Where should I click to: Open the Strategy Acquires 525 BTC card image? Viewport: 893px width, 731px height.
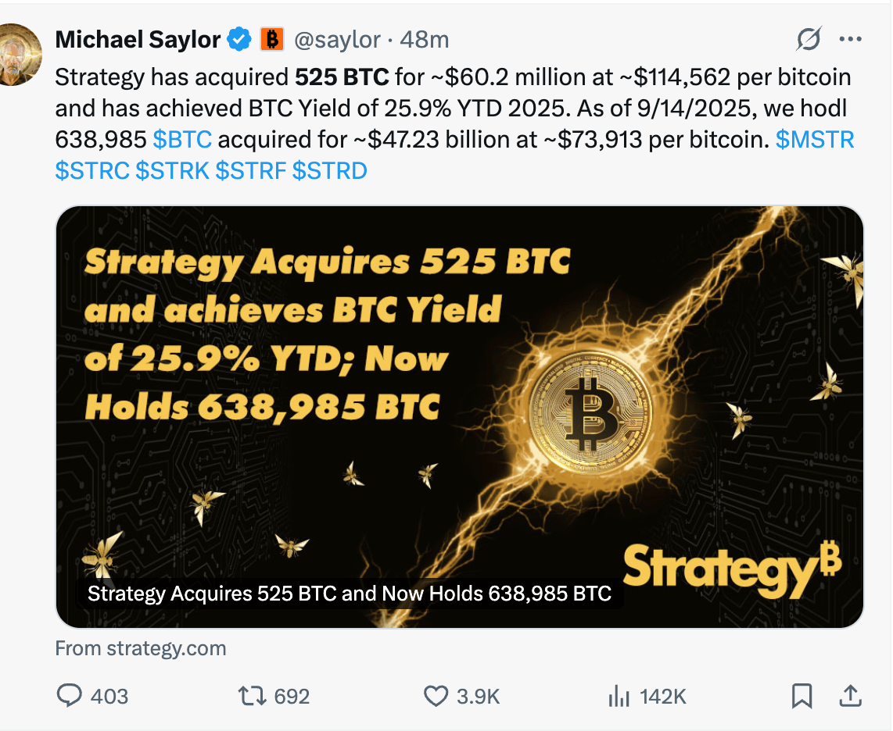click(x=460, y=417)
